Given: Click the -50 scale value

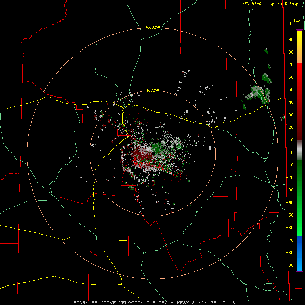Looking at the screenshot, I should click(x=290, y=215).
